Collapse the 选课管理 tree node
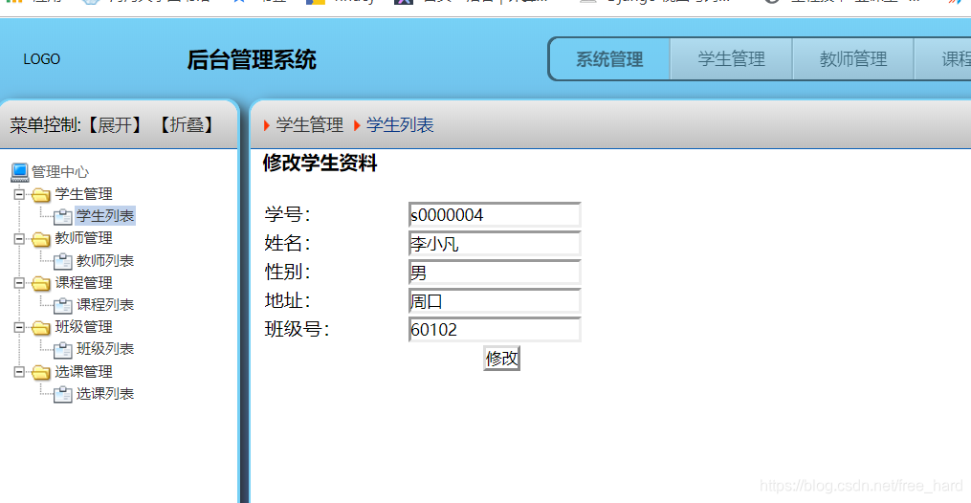971x503 pixels. point(19,372)
